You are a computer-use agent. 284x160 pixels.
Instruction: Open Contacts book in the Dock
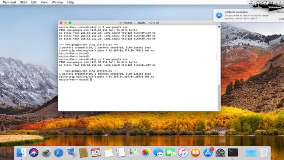pos(83,152)
